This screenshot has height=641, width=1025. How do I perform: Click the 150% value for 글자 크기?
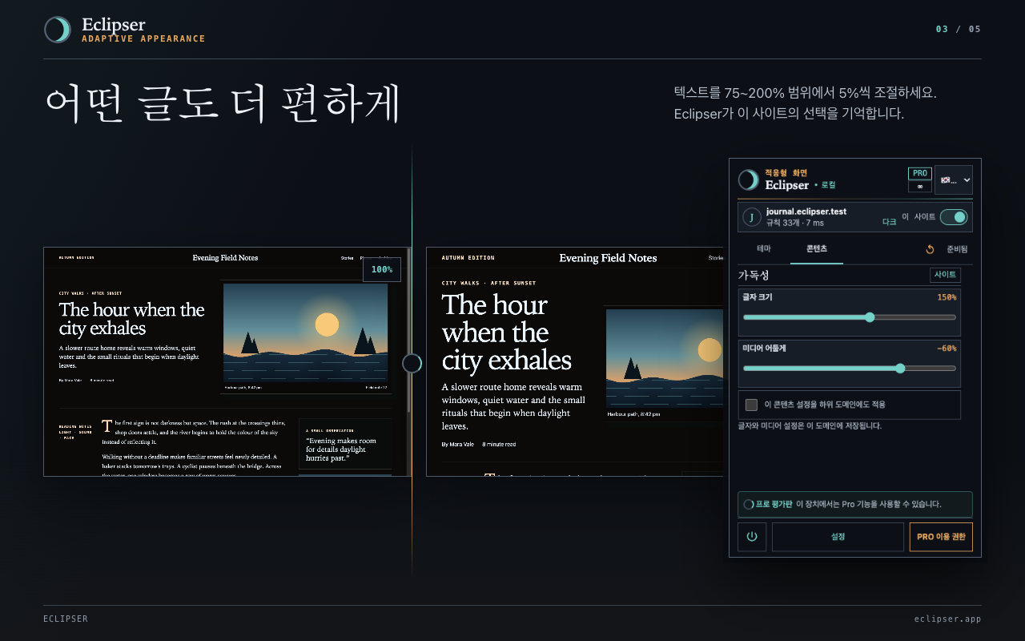pos(947,297)
